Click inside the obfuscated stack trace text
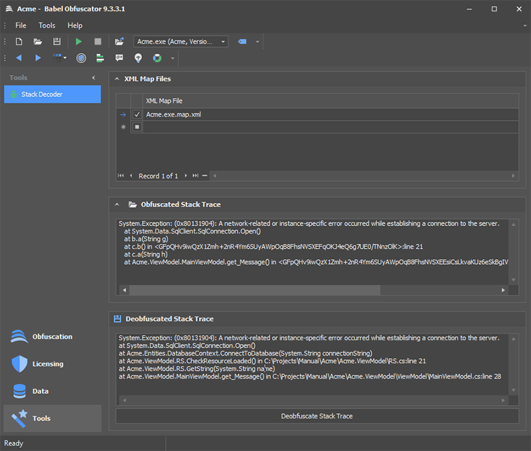Screen dimensions: 531x451 click(x=312, y=252)
